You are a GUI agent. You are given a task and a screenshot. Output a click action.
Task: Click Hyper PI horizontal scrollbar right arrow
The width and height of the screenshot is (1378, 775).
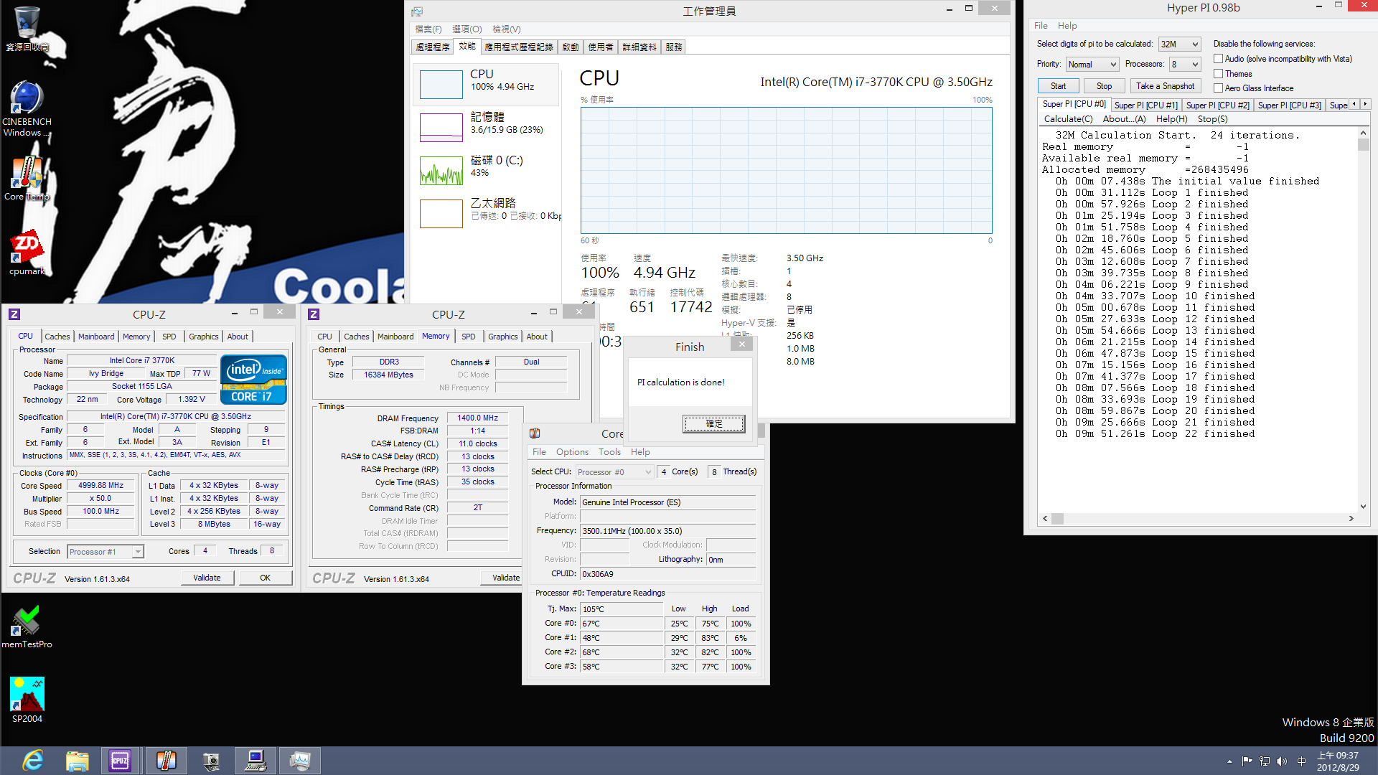[x=1351, y=518]
